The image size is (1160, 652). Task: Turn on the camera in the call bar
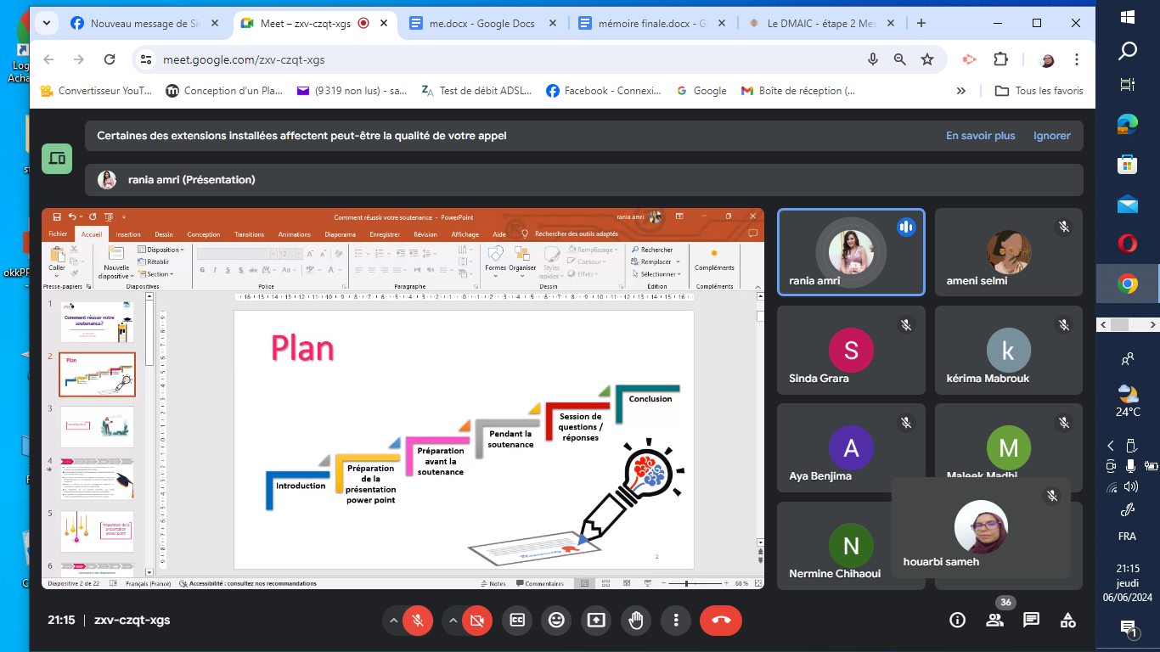click(x=476, y=621)
